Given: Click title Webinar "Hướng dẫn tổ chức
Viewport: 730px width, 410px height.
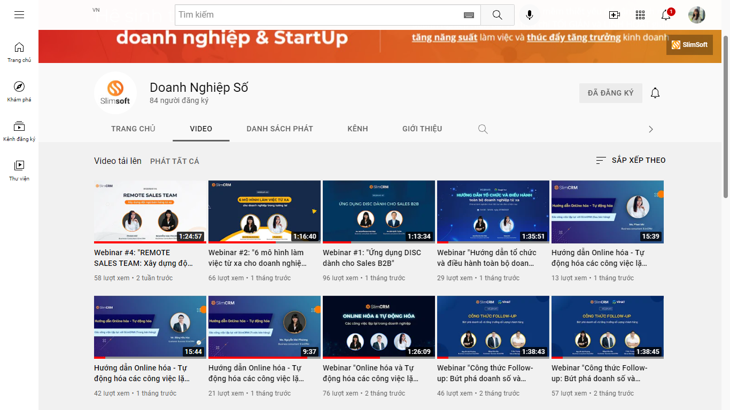Looking at the screenshot, I should [487, 258].
